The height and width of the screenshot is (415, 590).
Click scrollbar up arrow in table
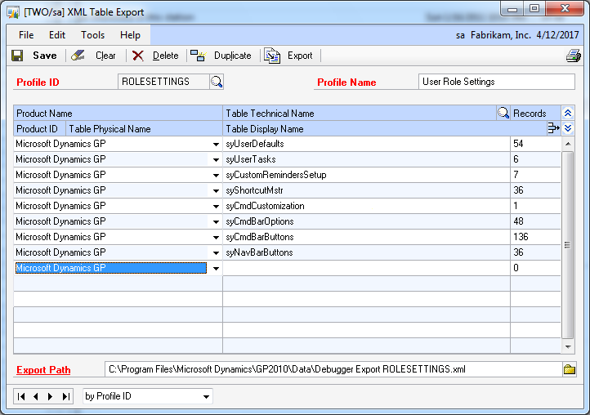tap(568, 144)
